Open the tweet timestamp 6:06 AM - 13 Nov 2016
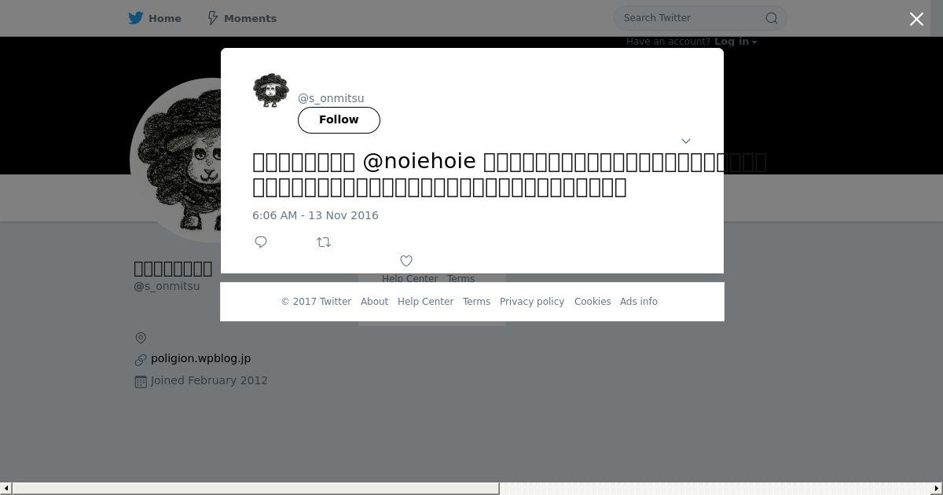 click(315, 215)
